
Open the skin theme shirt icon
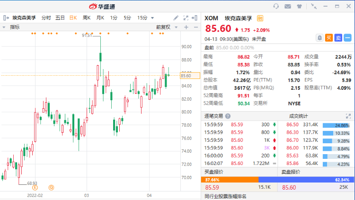[299, 6]
